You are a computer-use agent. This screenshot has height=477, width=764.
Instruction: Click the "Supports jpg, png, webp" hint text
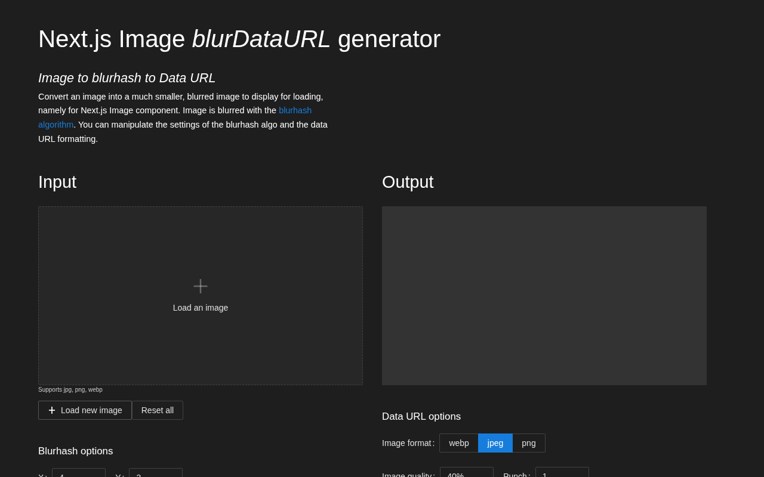tap(70, 390)
